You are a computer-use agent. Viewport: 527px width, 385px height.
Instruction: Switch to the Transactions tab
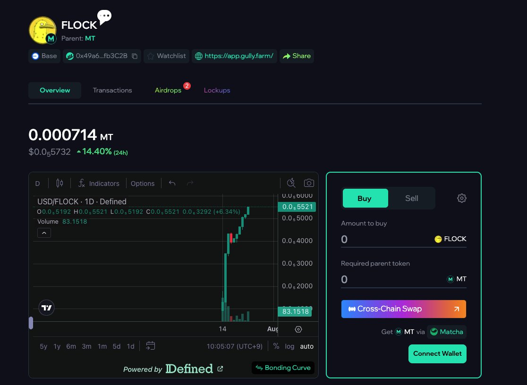pyautogui.click(x=112, y=91)
